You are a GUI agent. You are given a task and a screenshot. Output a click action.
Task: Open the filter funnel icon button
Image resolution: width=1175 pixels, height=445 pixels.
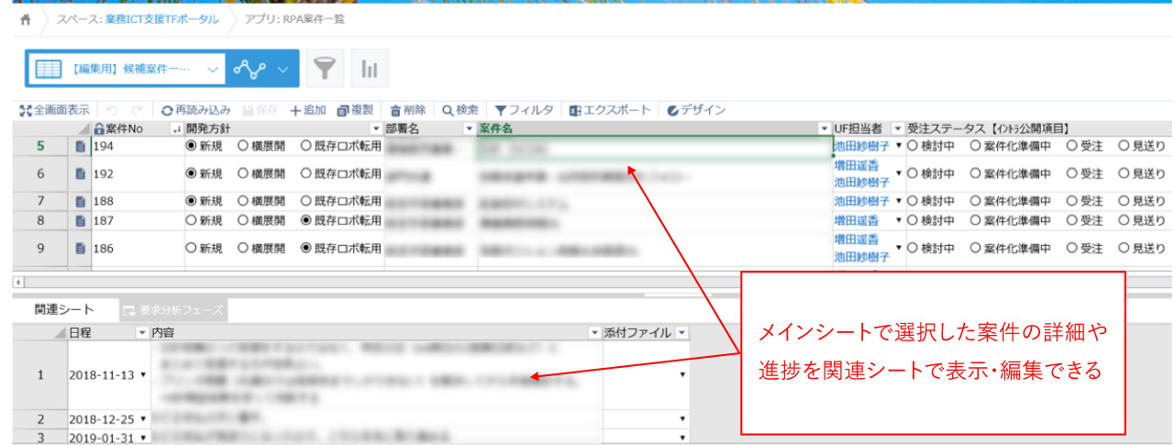325,69
